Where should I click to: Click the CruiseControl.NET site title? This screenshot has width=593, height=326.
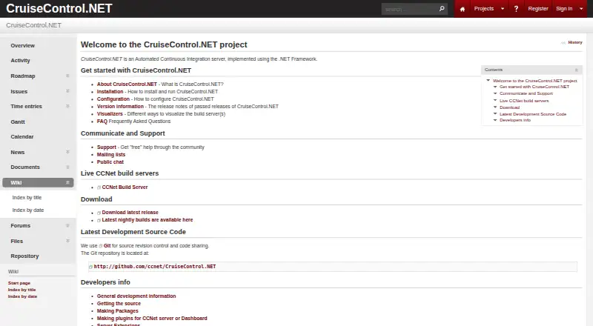point(59,8)
